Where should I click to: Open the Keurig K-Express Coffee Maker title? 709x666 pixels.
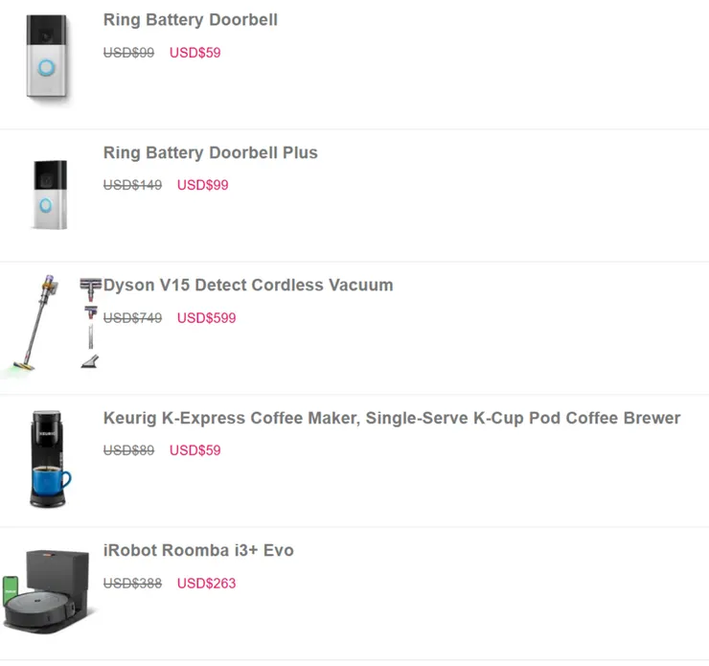tap(391, 419)
